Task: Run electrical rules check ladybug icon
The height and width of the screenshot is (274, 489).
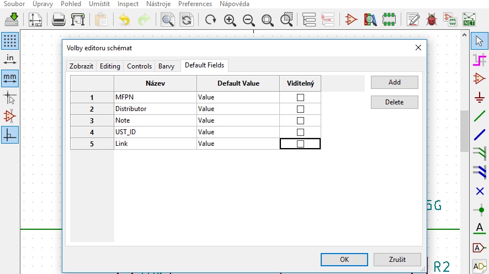Action: pyautogui.click(x=432, y=20)
